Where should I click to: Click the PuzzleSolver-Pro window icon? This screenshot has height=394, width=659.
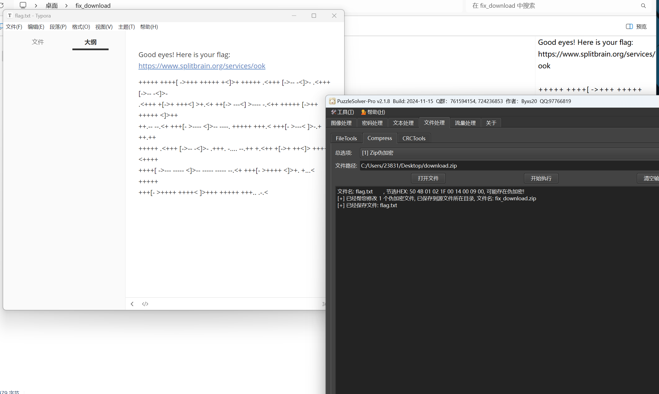[332, 101]
